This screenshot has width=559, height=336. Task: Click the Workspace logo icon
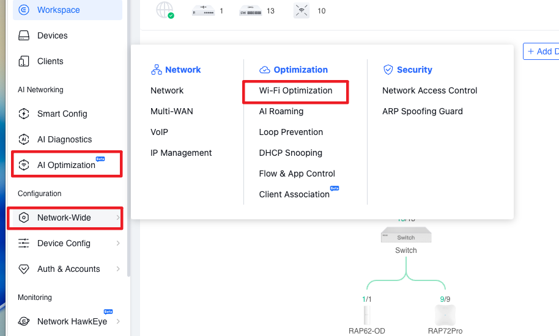point(24,10)
